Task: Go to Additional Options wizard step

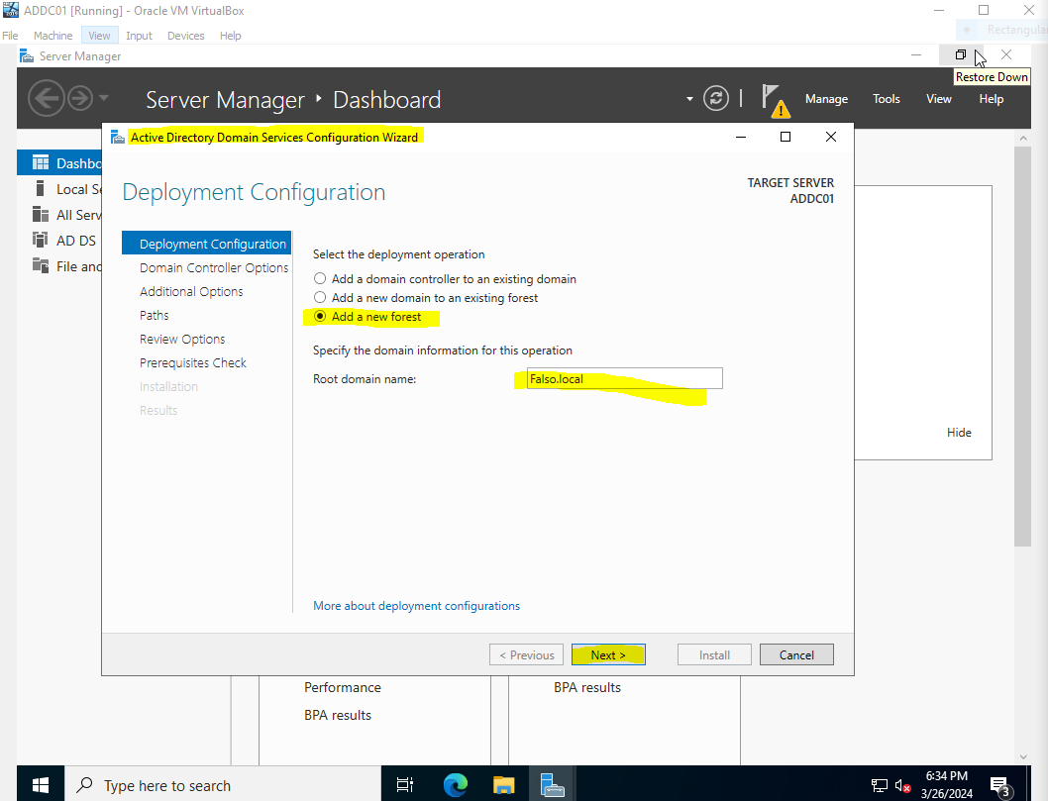Action: click(191, 291)
